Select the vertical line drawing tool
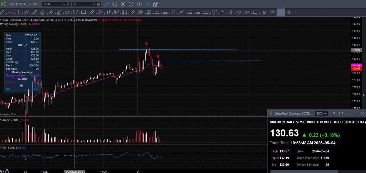The image size is (366, 173). click(x=18, y=12)
